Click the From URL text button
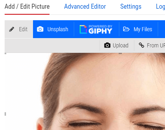Screen dimensions: 165x130 [x=156, y=45]
